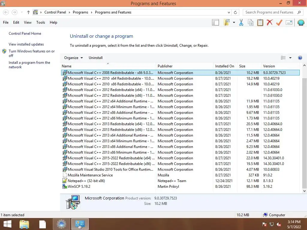The image size is (307, 230).
Task: Click the blue Help question icon
Action: point(300,58)
